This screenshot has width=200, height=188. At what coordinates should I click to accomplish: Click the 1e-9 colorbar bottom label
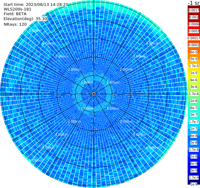[x=194, y=184]
